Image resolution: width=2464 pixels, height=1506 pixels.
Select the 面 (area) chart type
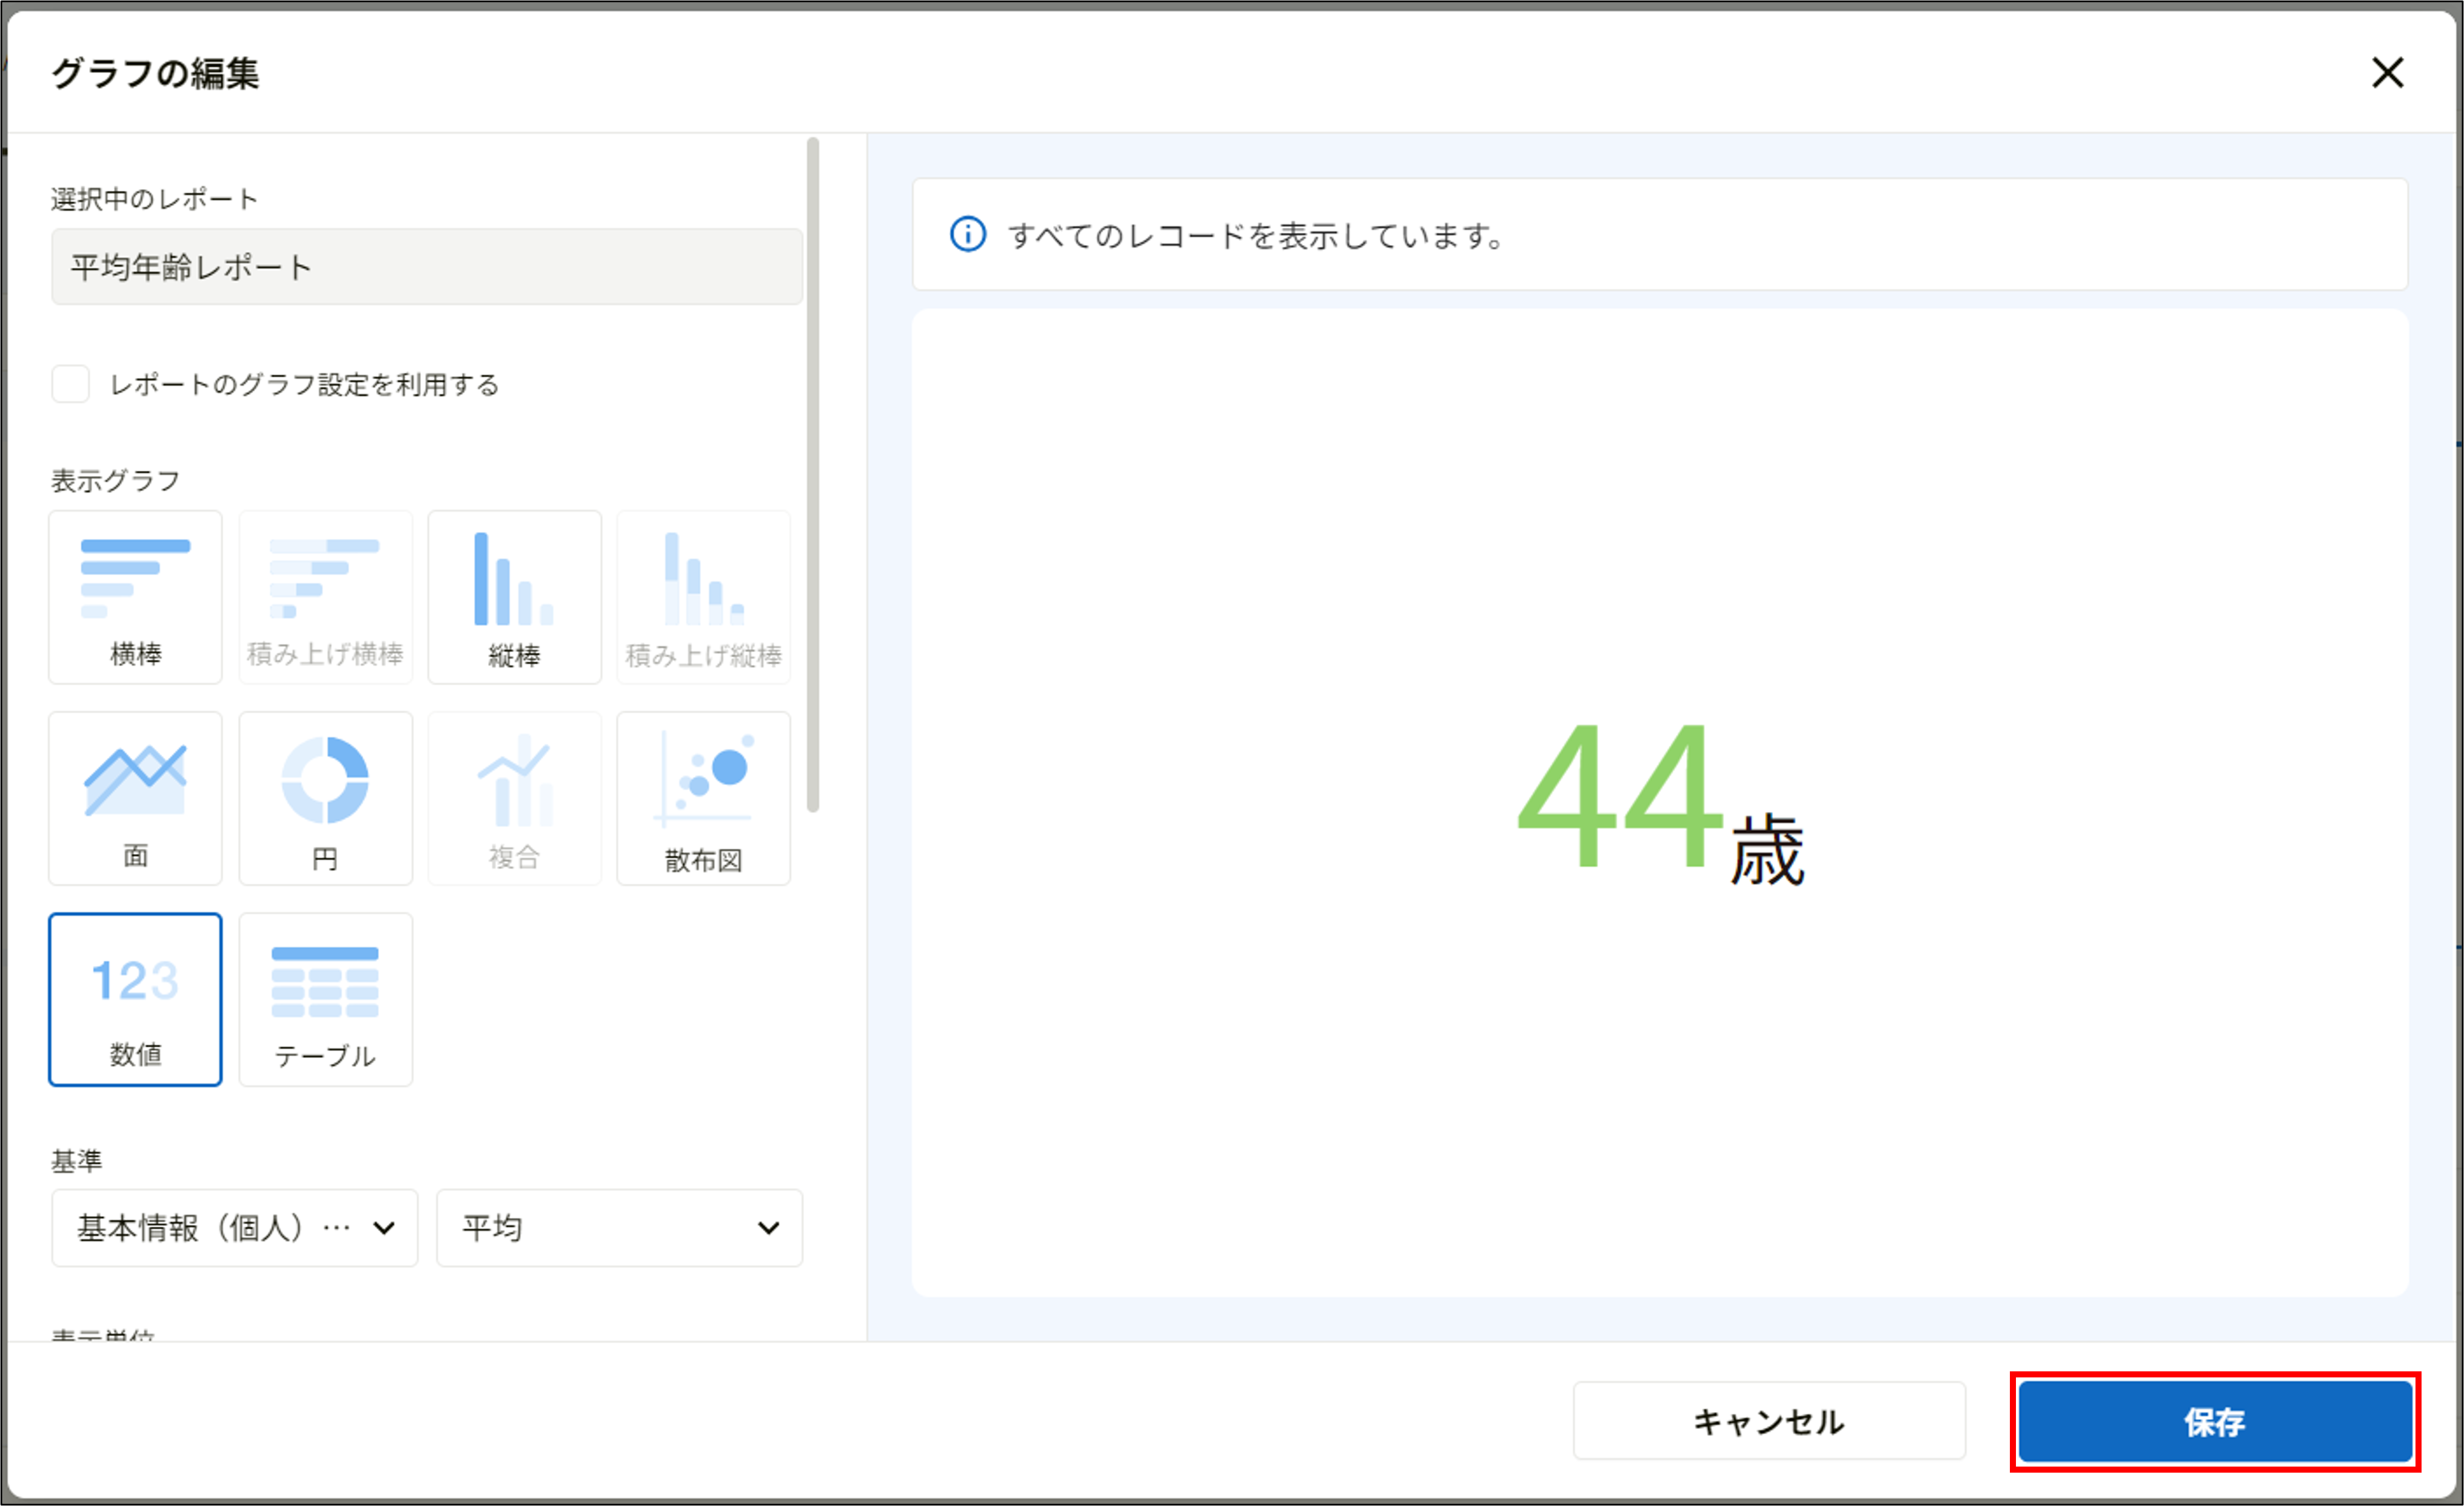coord(134,798)
